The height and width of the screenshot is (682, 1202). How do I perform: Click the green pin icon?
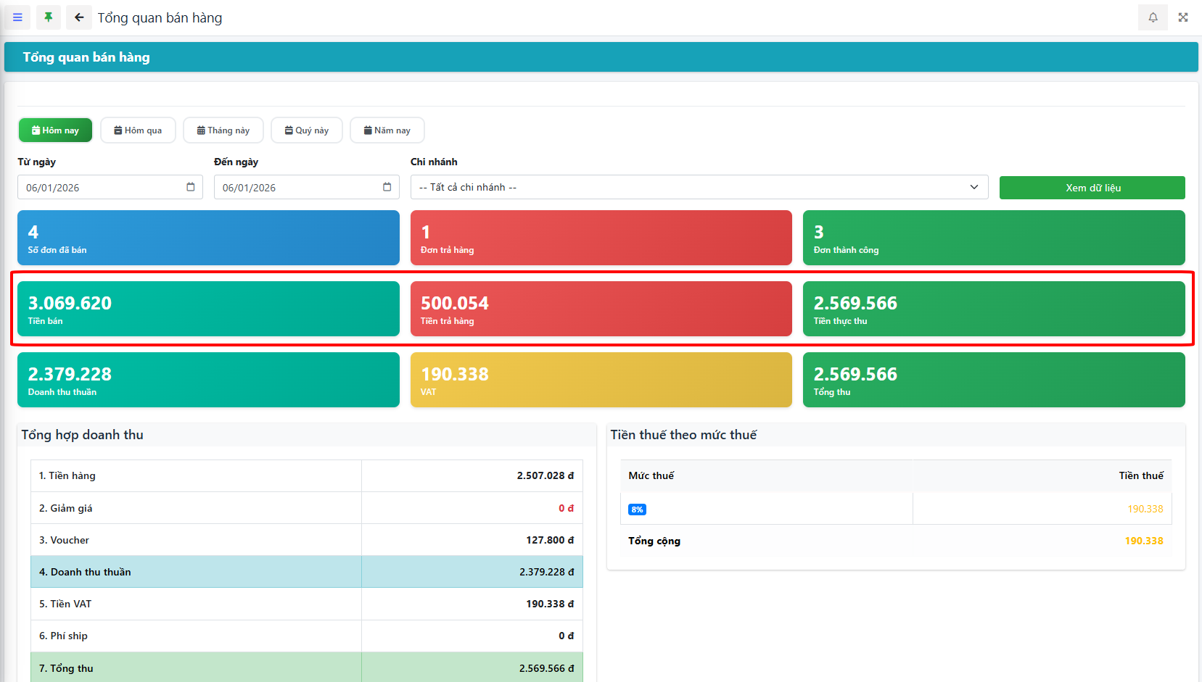click(x=49, y=17)
